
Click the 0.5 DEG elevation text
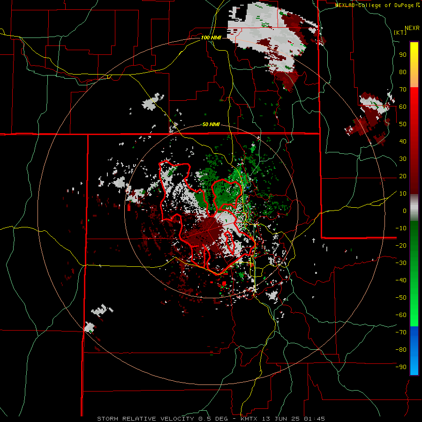(x=213, y=419)
